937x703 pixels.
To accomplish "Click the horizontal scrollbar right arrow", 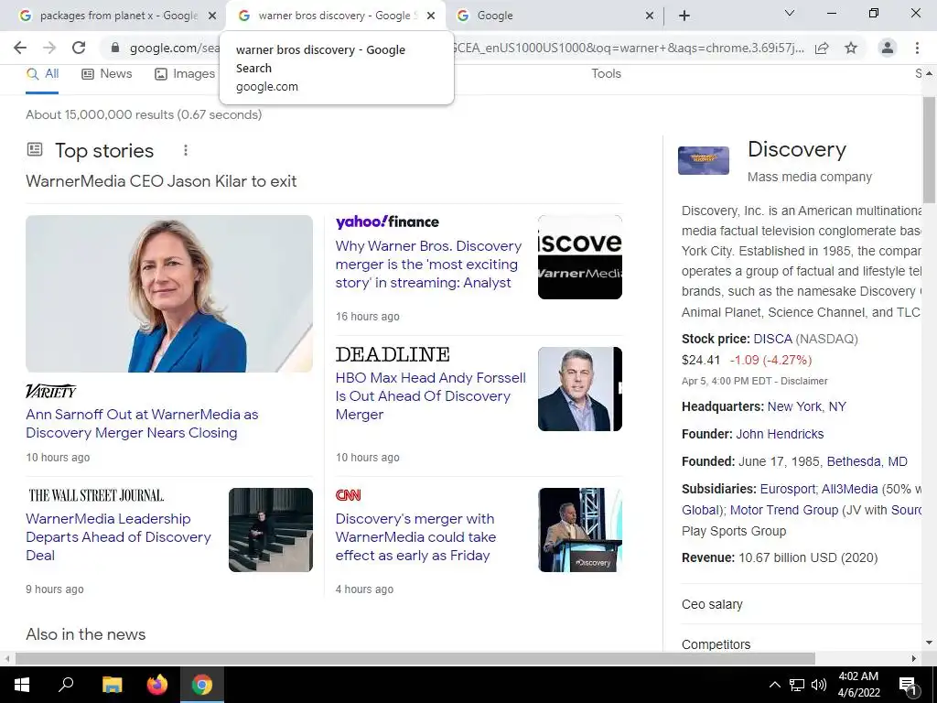I will 914,659.
